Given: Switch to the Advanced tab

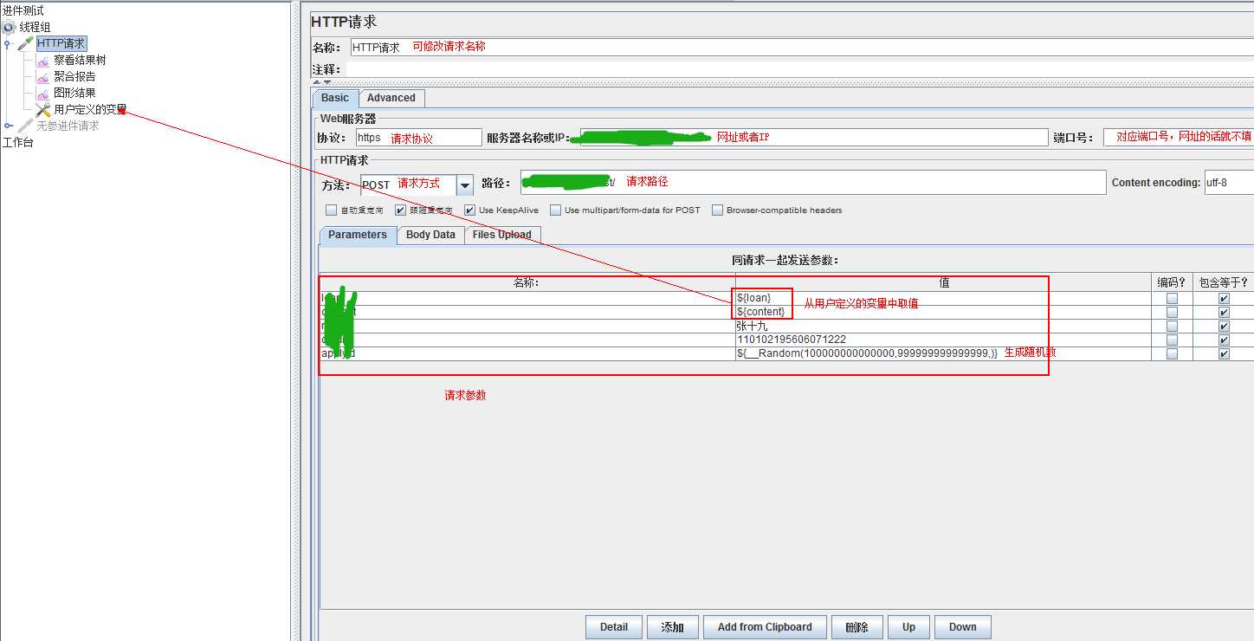Looking at the screenshot, I should (x=391, y=98).
